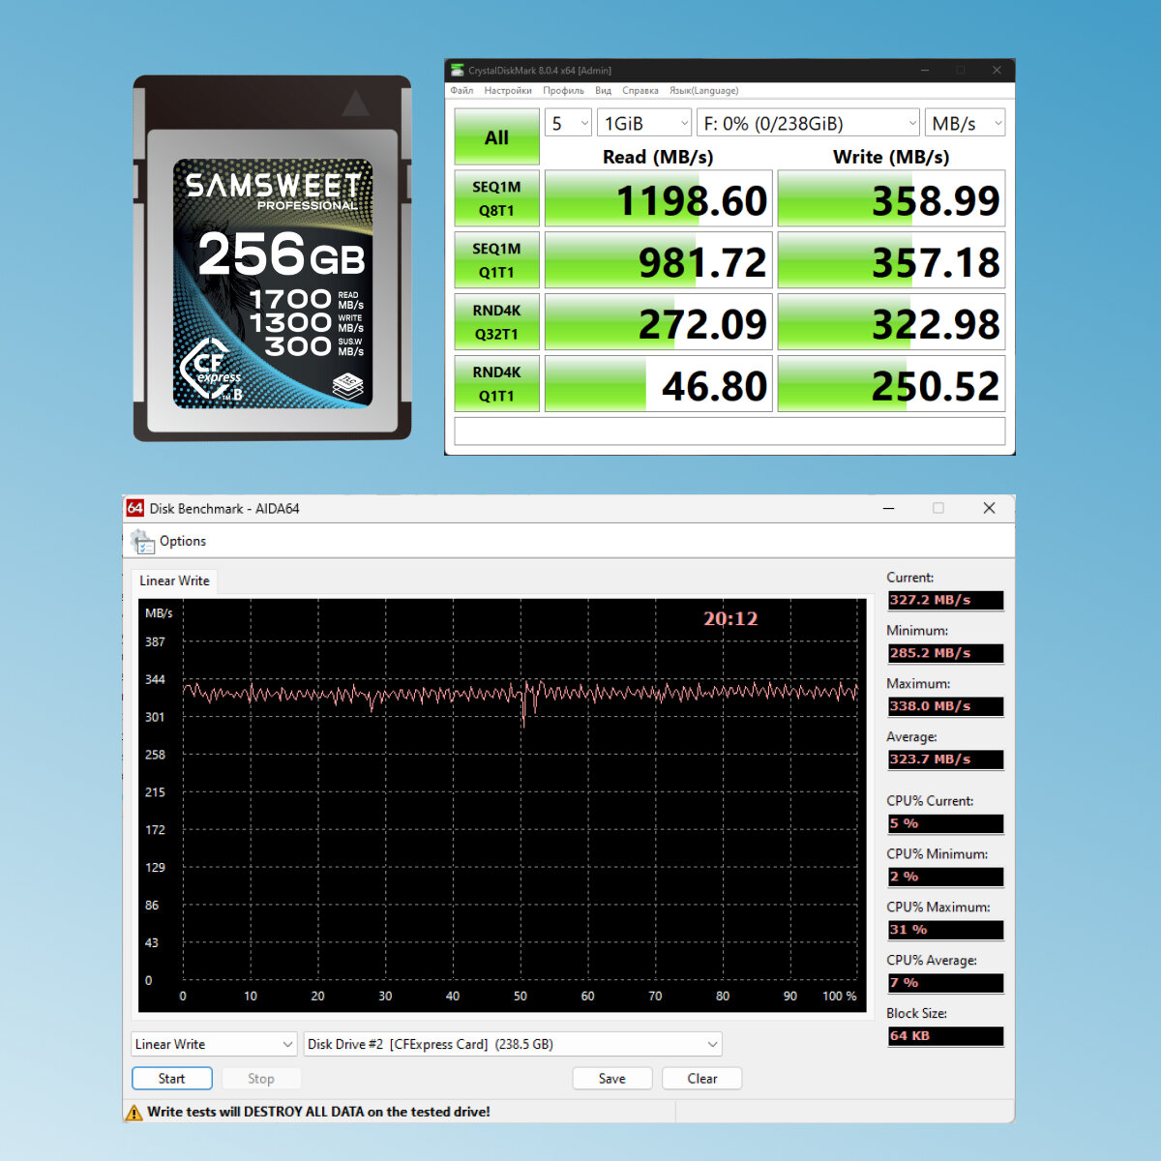This screenshot has height=1161, width=1161.
Task: Run the SEQ1M Q1T1 test
Action: point(496,260)
